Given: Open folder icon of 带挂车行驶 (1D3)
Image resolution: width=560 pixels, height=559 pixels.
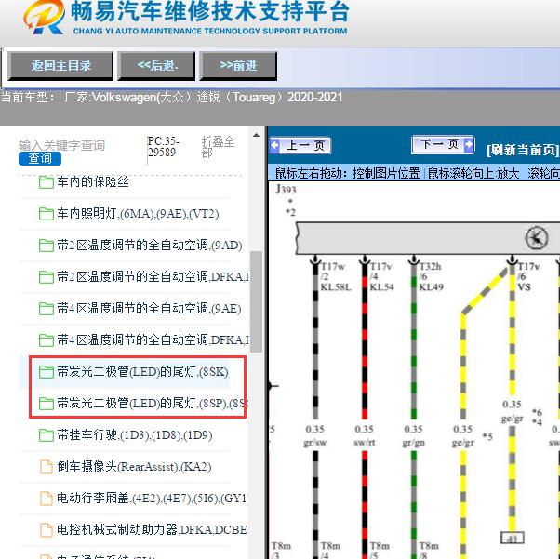Looking at the screenshot, I should (47, 435).
